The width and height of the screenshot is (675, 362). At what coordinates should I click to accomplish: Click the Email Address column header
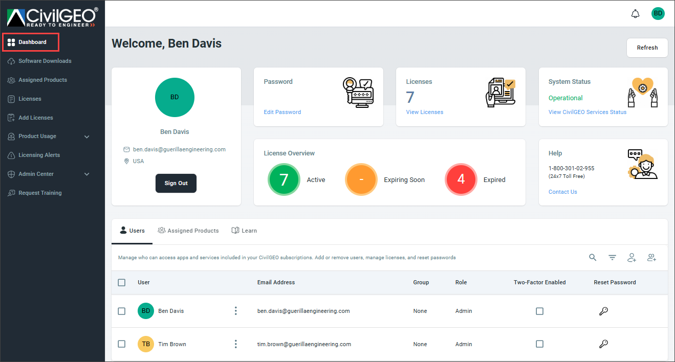[x=276, y=282]
